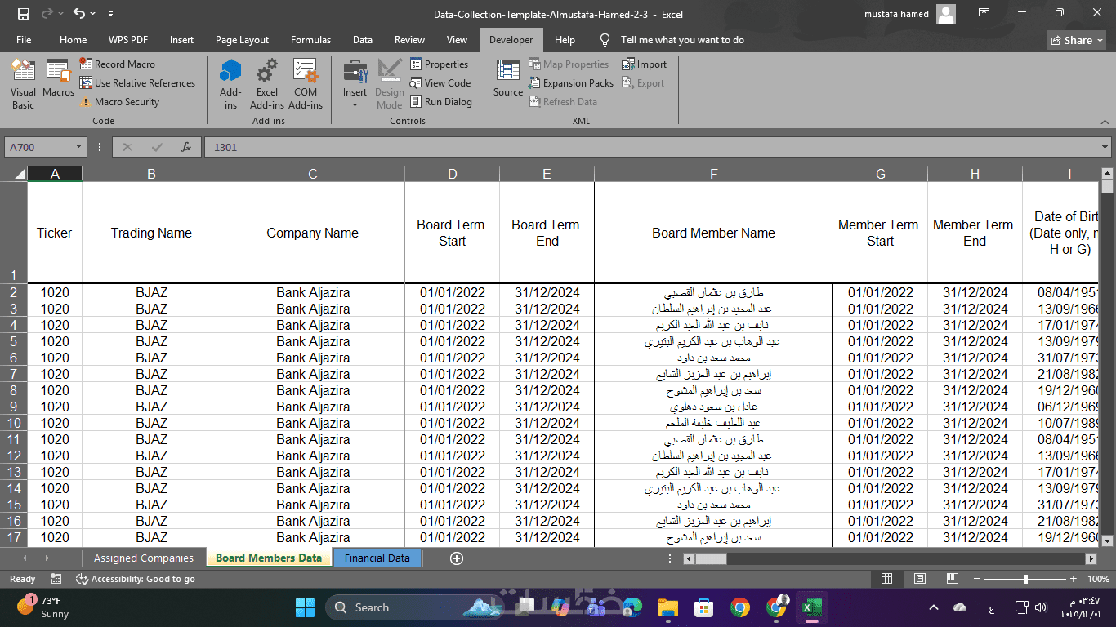Switch to the Home ribbon tab
The height and width of the screenshot is (627, 1116).
pos(73,40)
